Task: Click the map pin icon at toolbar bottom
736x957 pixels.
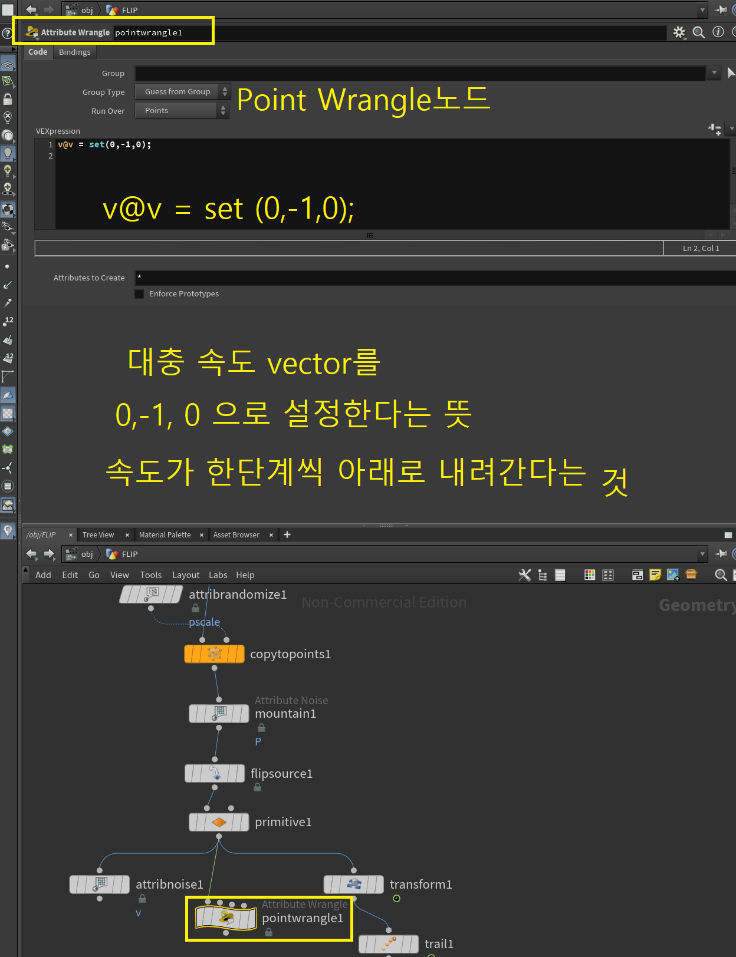Action: click(8, 531)
